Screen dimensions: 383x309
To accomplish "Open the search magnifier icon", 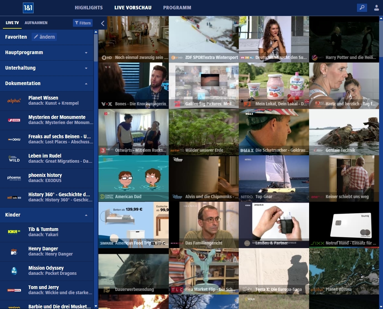I will pyautogui.click(x=362, y=8).
